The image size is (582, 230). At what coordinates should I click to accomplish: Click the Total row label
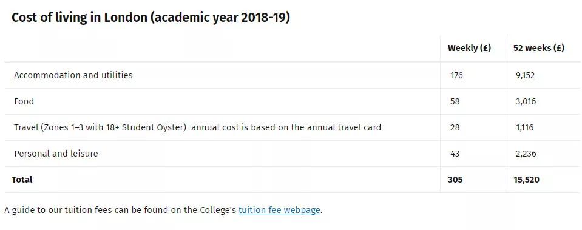(22, 180)
